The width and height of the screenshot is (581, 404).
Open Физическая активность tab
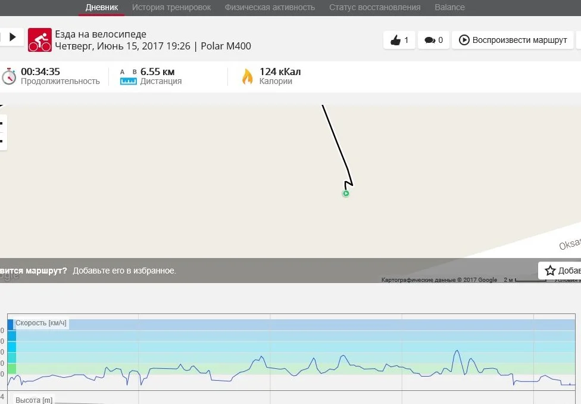[270, 7]
